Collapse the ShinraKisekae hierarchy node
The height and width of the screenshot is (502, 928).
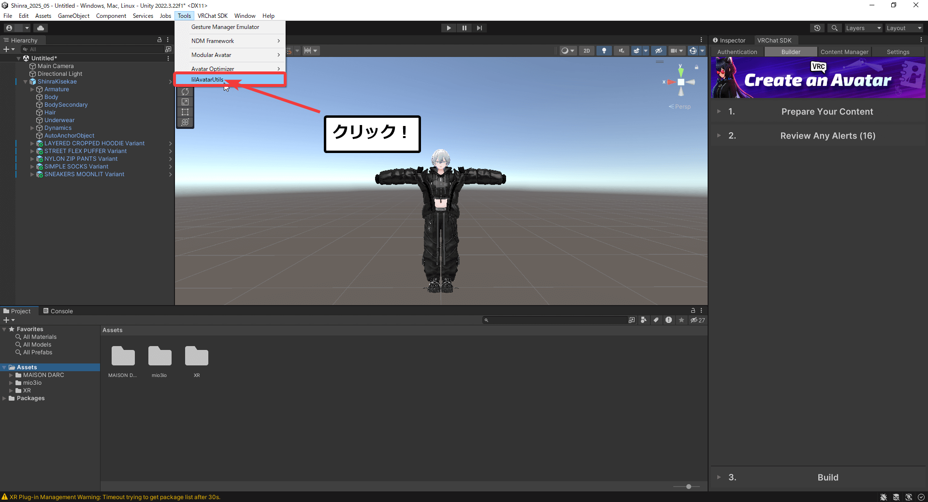[26, 82]
